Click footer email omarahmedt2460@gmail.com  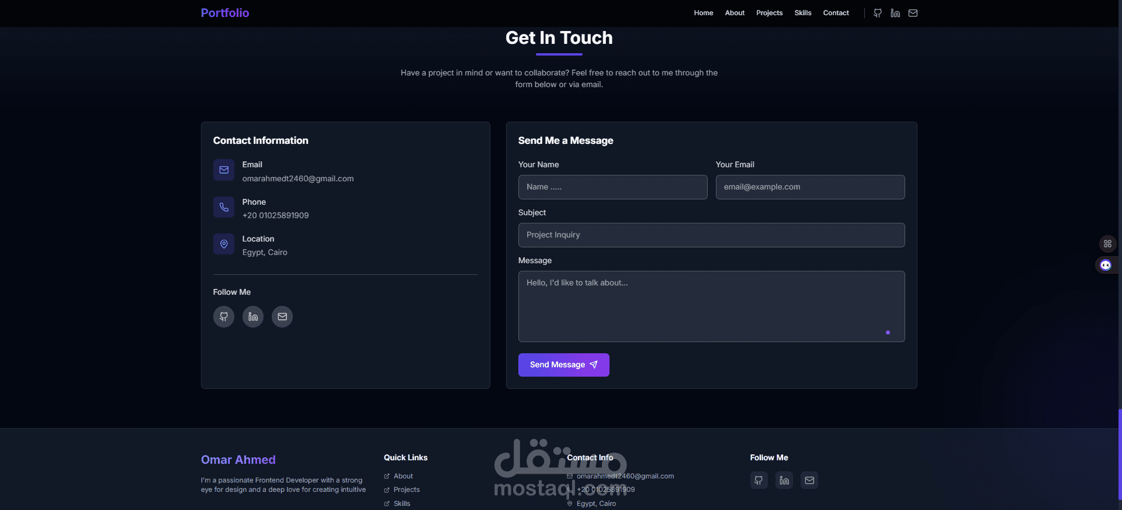click(625, 477)
